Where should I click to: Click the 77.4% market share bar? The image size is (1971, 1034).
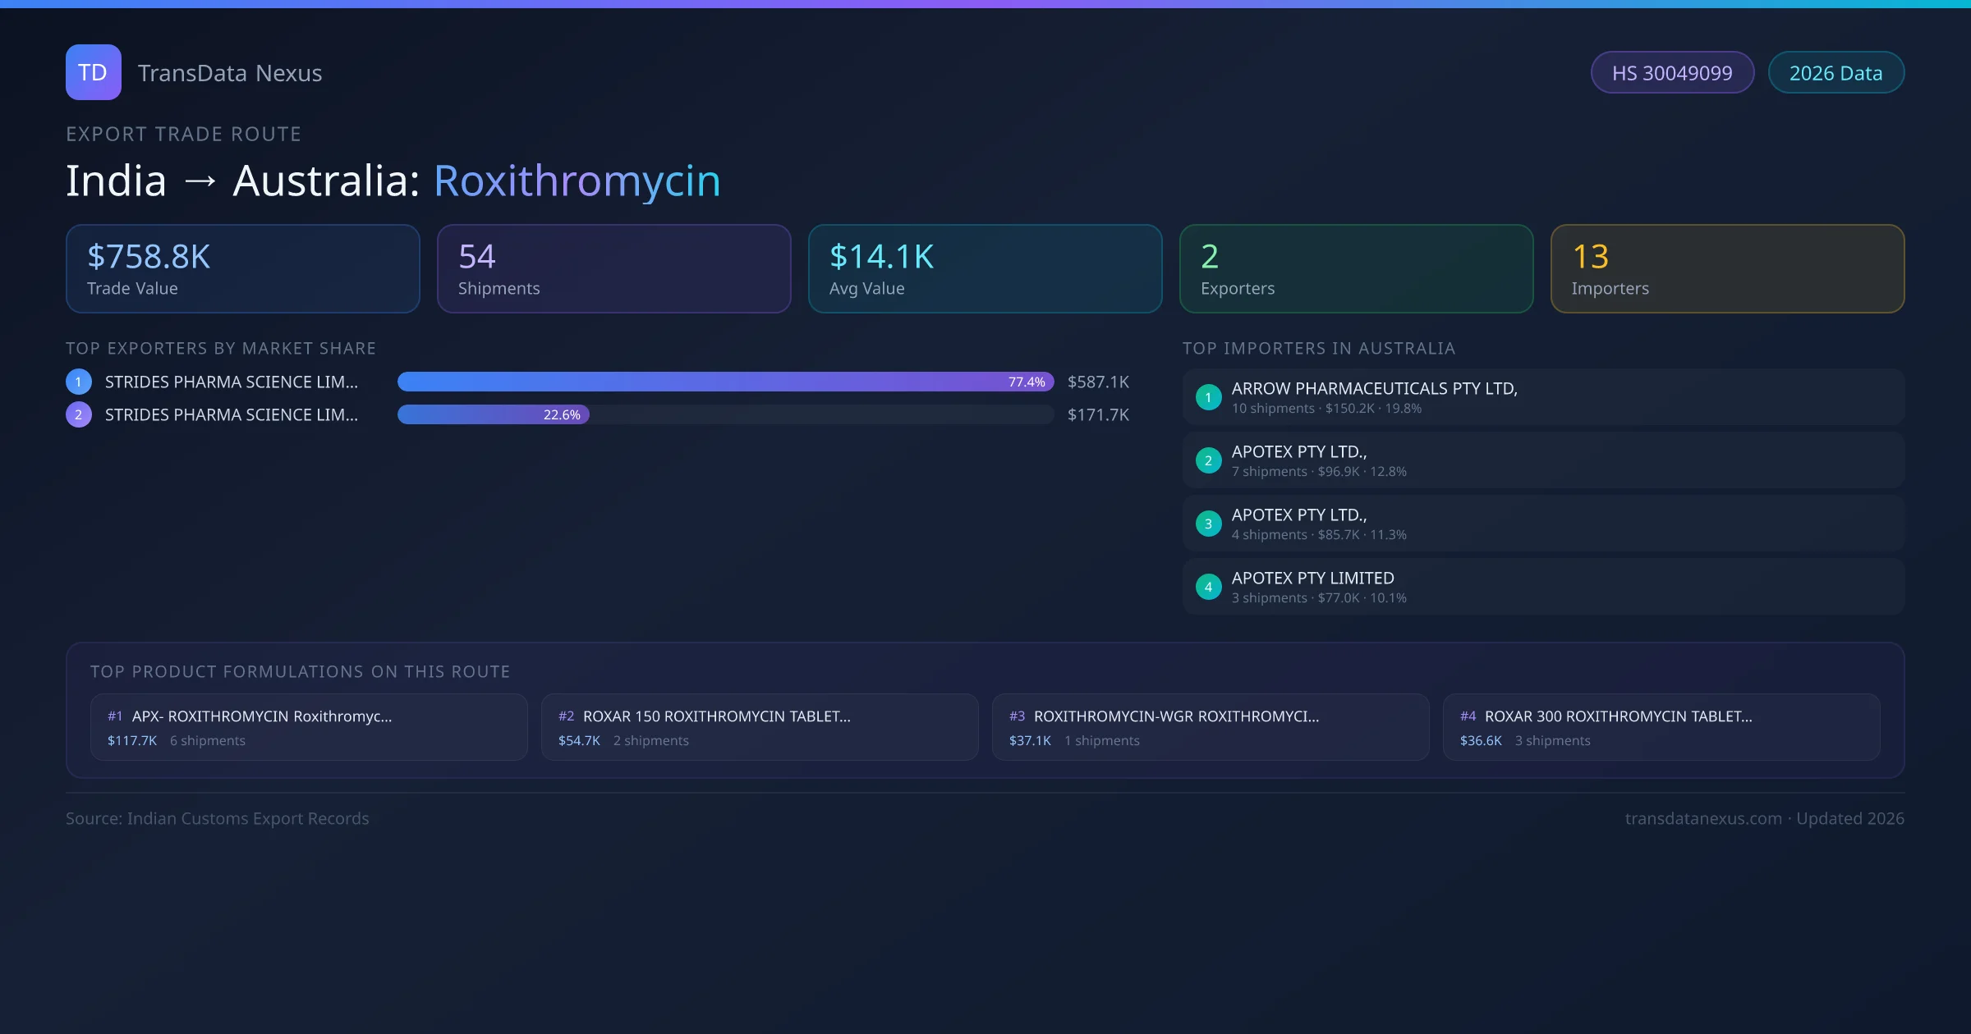[x=725, y=382]
